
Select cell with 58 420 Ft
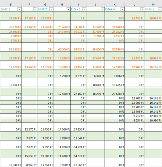[x=78, y=47]
